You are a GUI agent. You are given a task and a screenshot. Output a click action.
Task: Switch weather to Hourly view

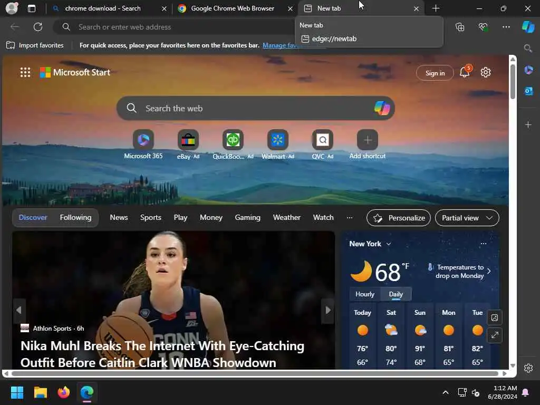click(365, 294)
